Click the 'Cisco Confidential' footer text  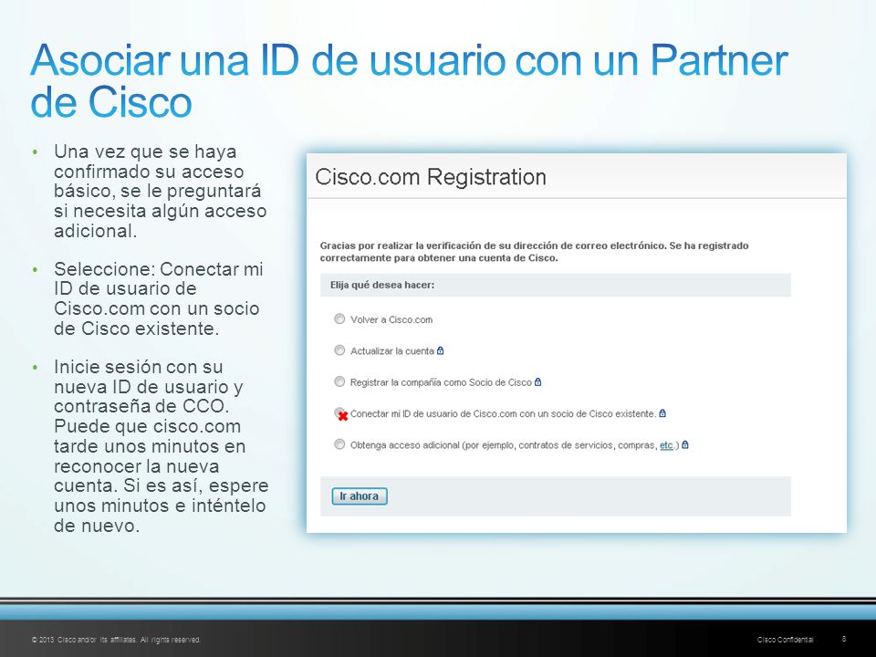tap(785, 640)
